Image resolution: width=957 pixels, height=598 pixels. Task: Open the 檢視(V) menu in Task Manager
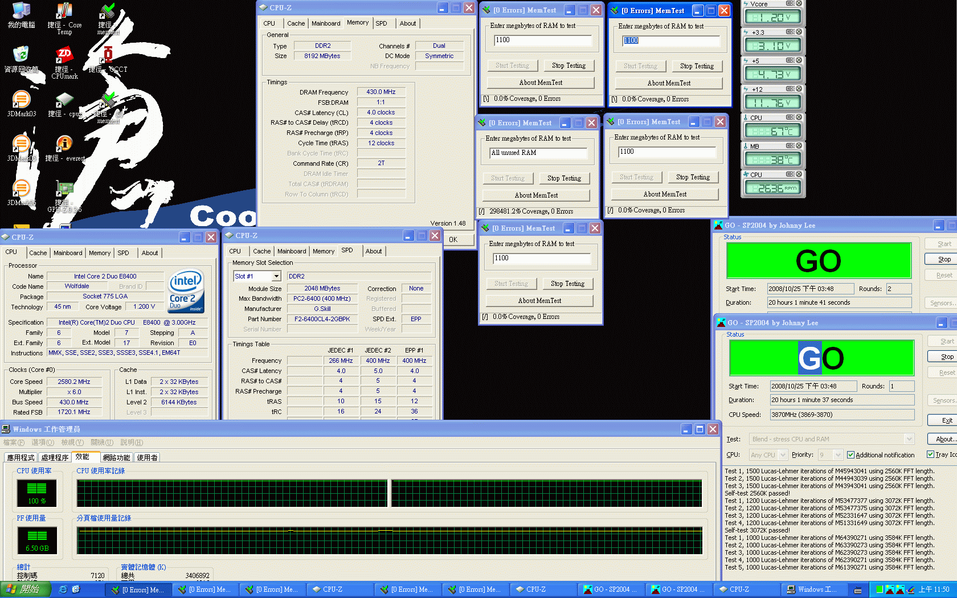[x=72, y=443]
